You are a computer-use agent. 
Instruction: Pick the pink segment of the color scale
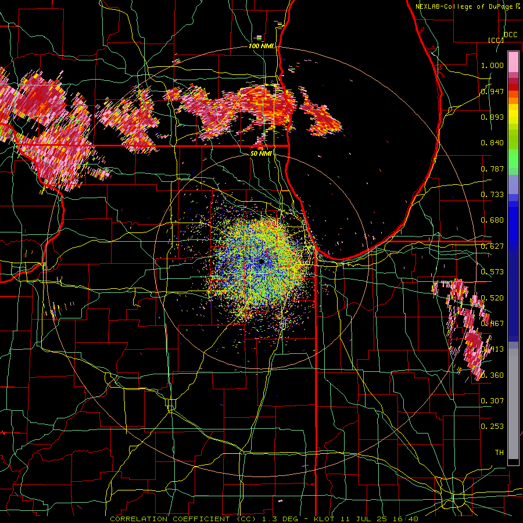click(x=513, y=62)
